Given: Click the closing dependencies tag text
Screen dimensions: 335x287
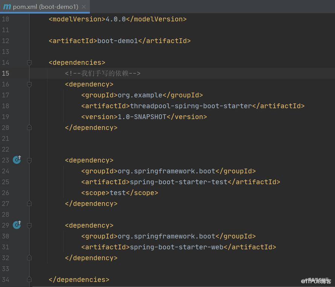Looking at the screenshot, I should point(79,280).
